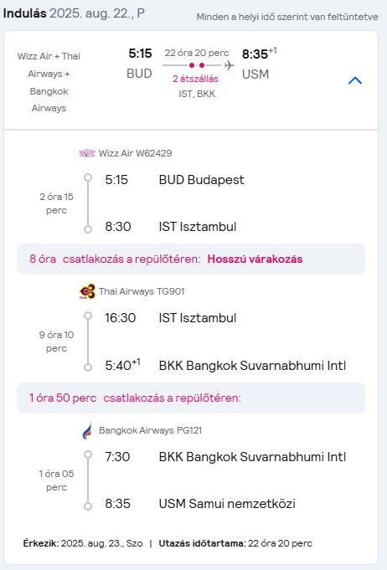Click the Bangkok Airways logo icon
Viewport: 387px width, 570px height.
87,430
